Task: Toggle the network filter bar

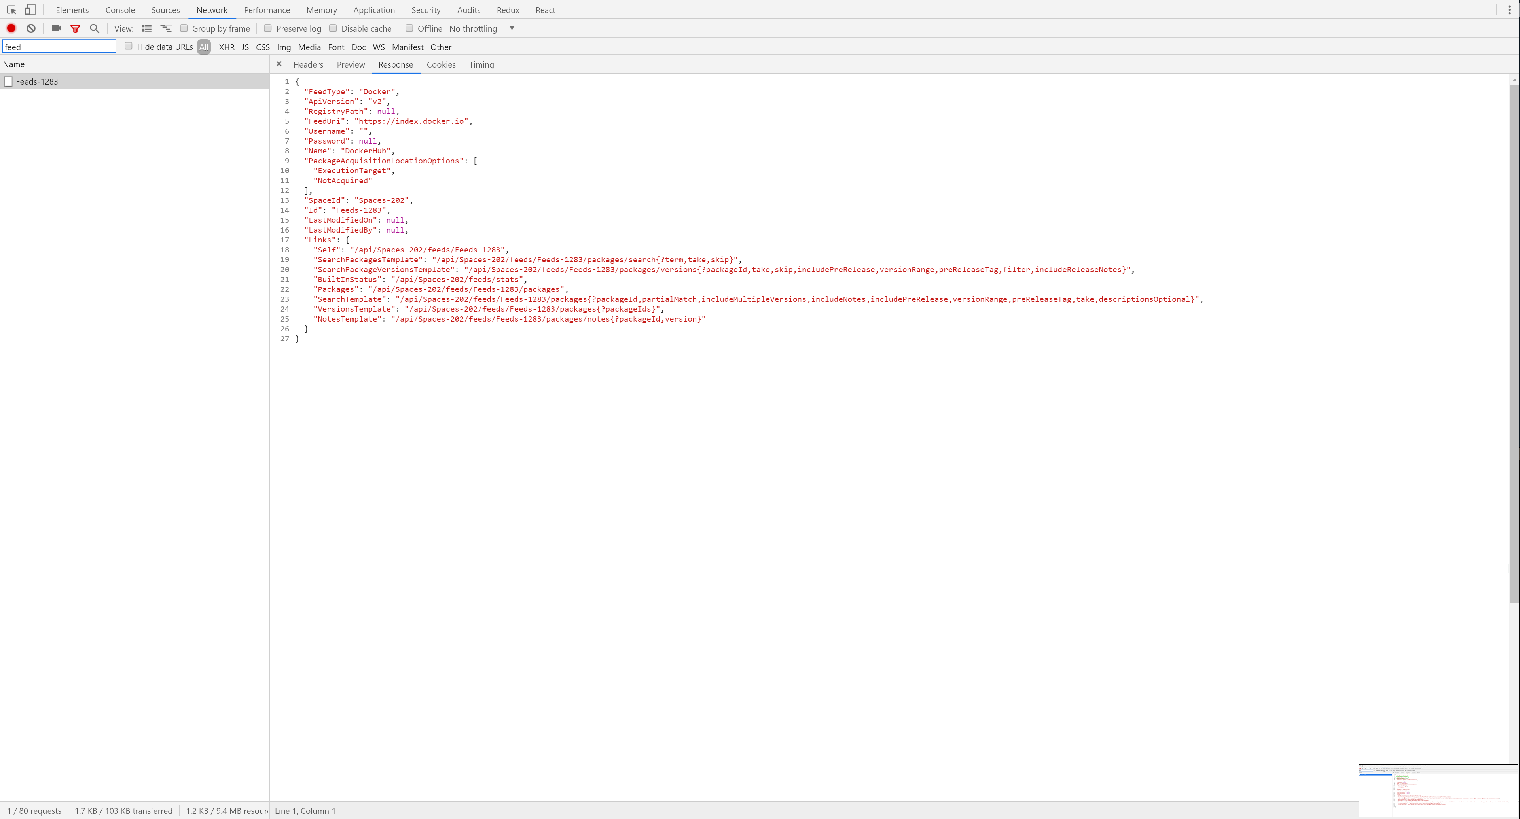Action: pyautogui.click(x=76, y=28)
